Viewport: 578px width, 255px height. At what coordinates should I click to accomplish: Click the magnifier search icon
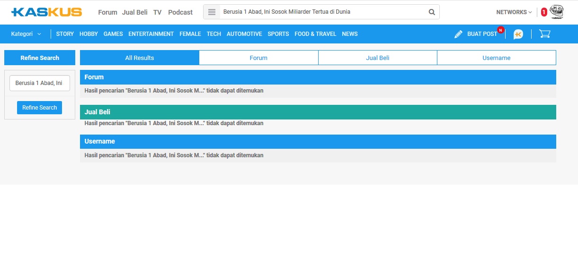(x=432, y=12)
